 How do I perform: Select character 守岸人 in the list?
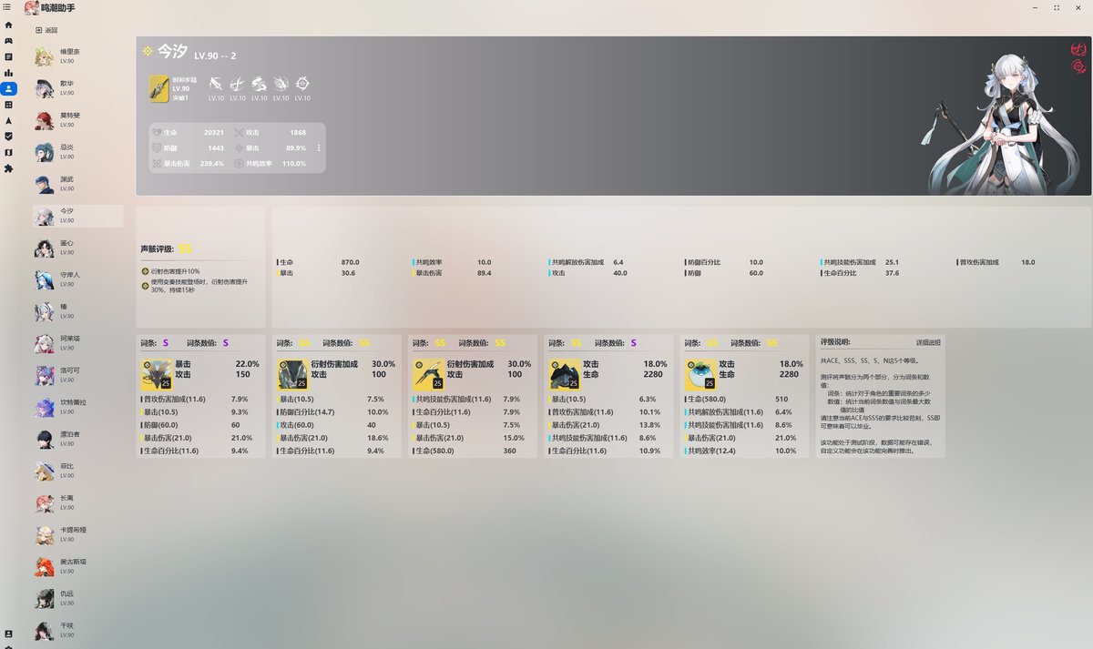77,279
